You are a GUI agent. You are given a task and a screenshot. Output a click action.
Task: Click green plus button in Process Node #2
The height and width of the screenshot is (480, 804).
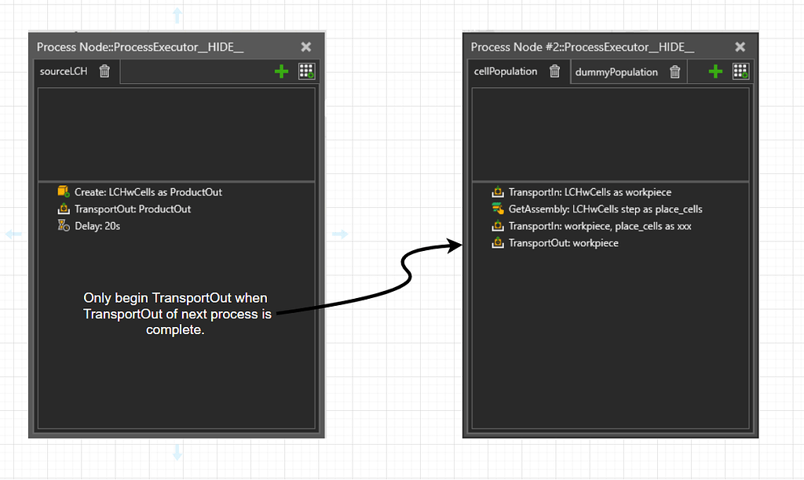point(714,71)
